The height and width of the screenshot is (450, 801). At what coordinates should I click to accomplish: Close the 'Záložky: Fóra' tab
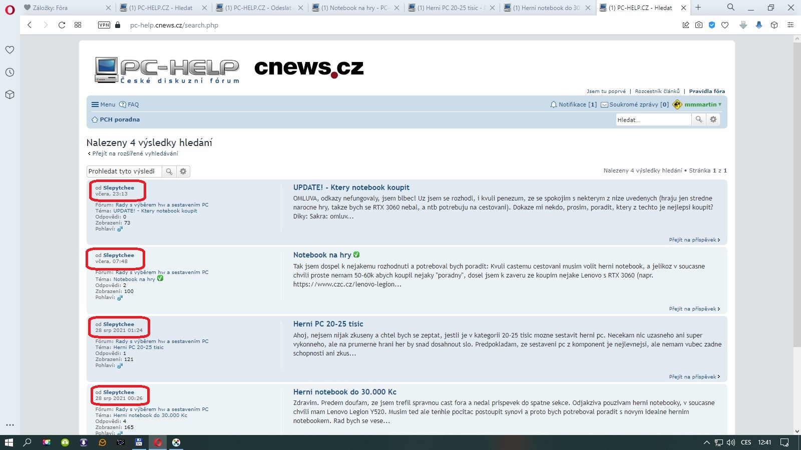coord(109,8)
